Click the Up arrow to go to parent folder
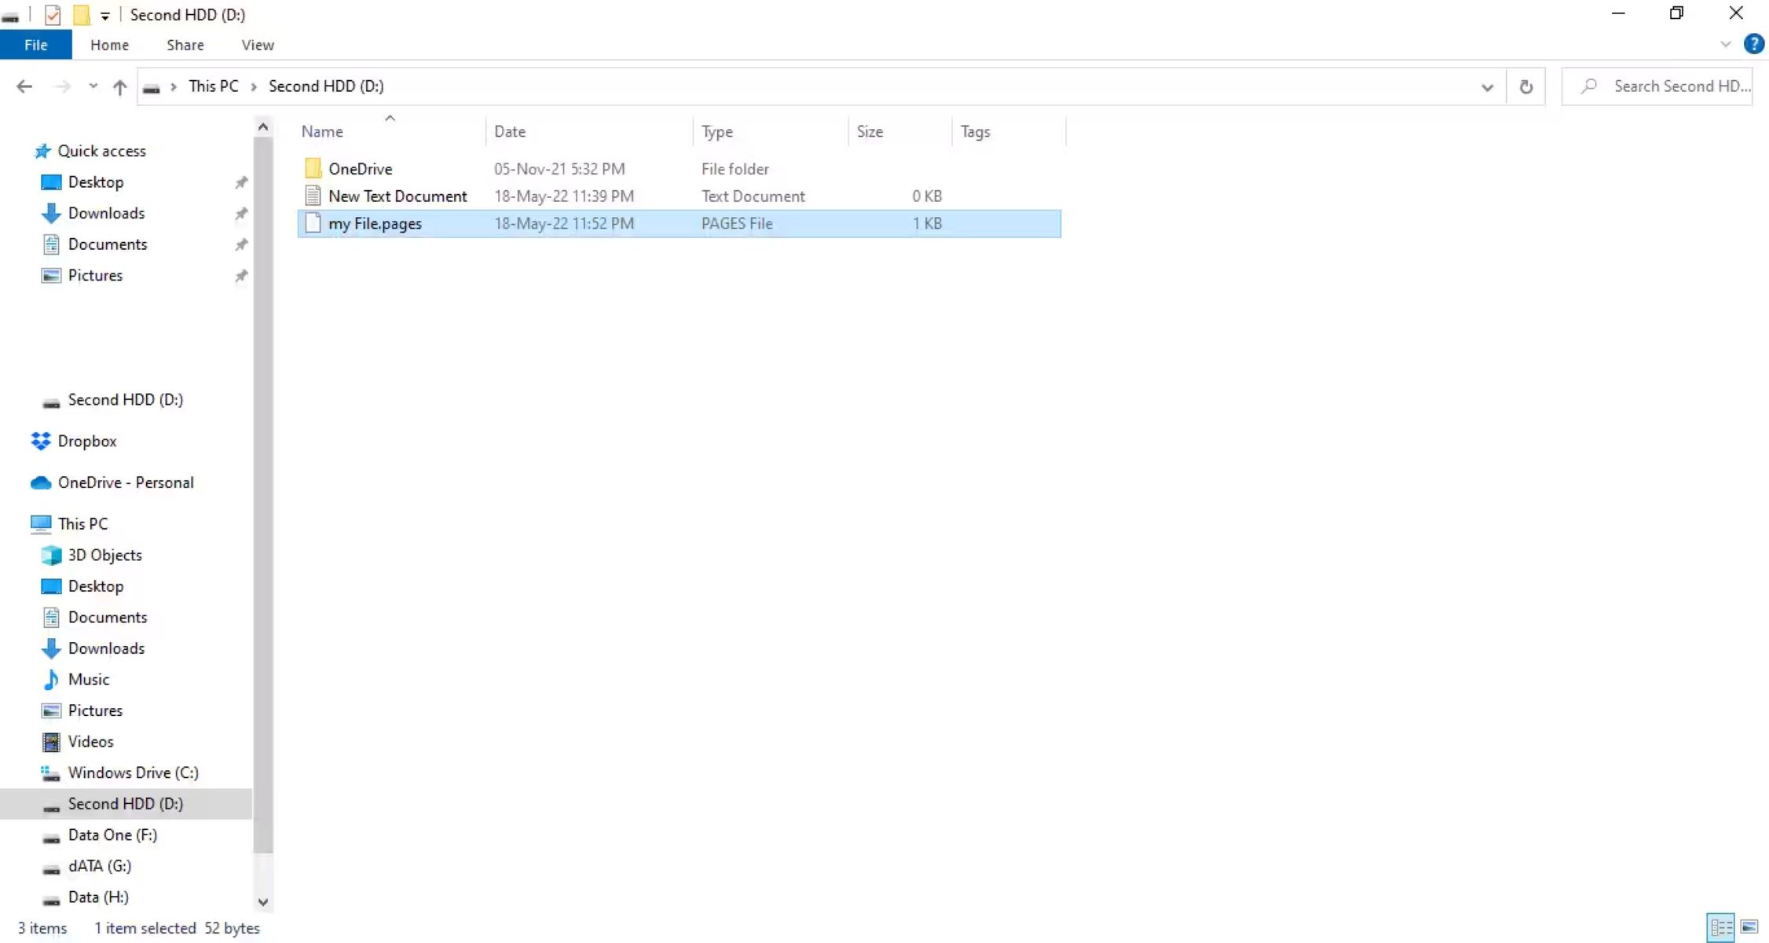 [119, 86]
